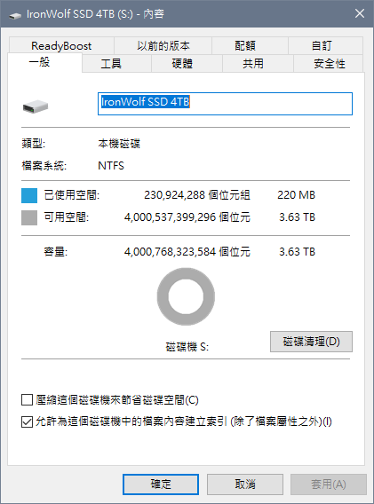Open 磁碟清理(D) disk cleanup

click(311, 342)
